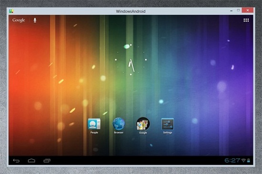
Task: Tap the Android back arrow
Action: click(x=16, y=161)
